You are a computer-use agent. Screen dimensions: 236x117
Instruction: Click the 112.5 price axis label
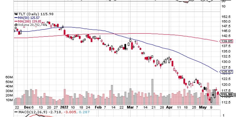[x=226, y=103]
